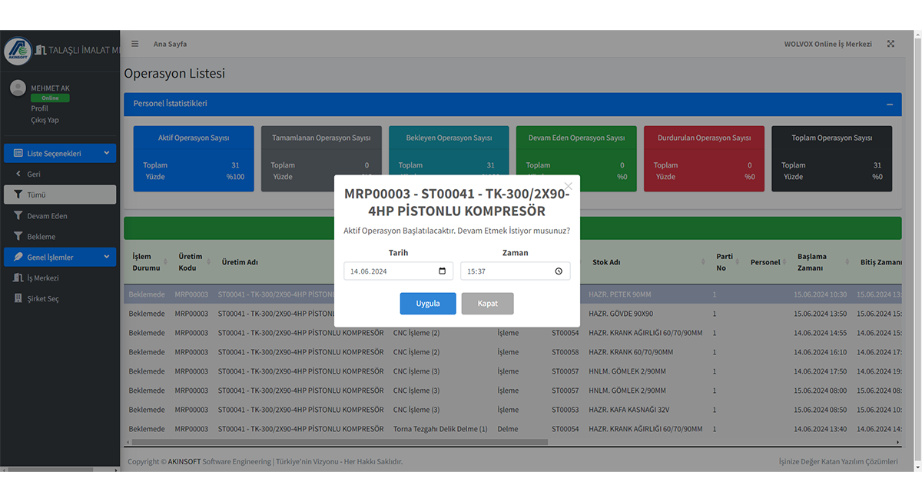The image size is (922, 502).
Task: Click the hamburger menu icon in top bar
Action: [x=135, y=44]
